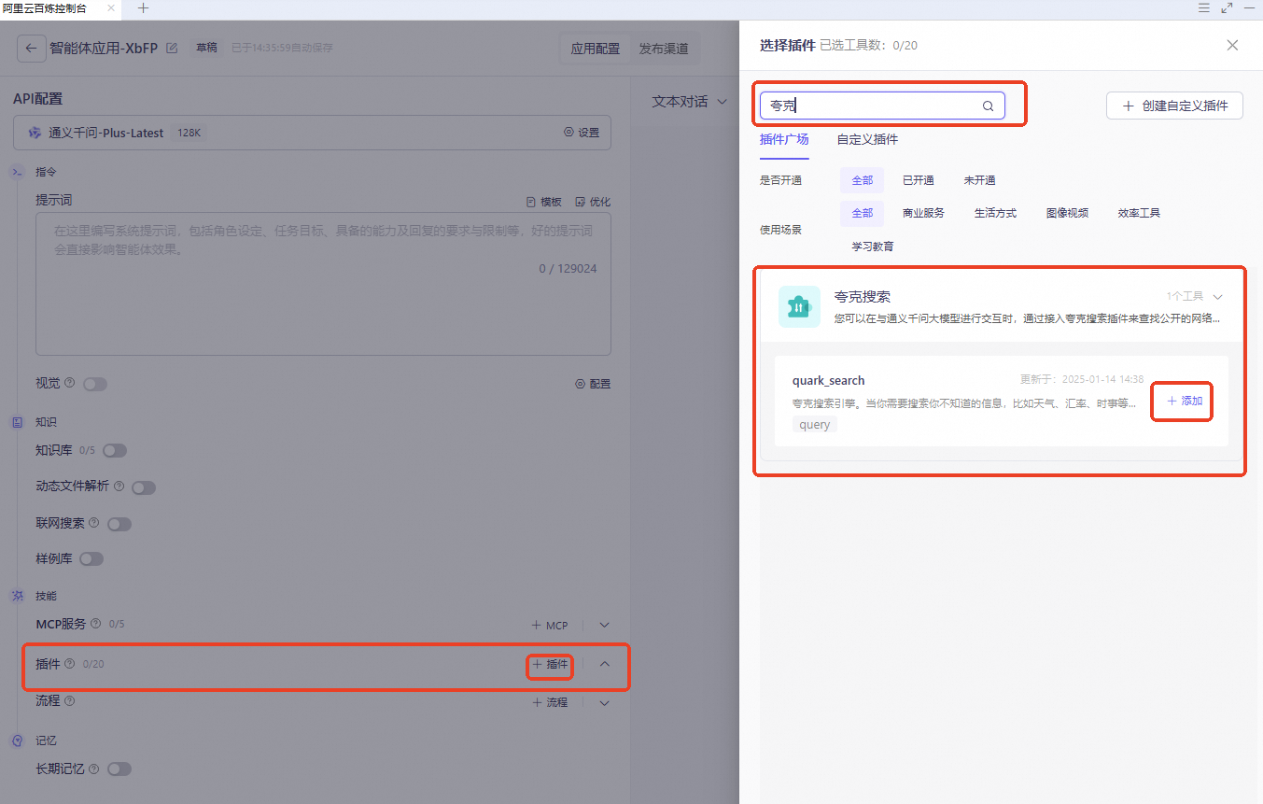The image size is (1263, 804).
Task: Filter plugins by 生活方式
Action: point(995,213)
